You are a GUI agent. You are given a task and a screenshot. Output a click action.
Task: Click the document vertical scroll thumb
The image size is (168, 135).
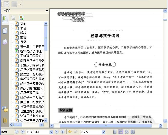[x=165, y=20]
